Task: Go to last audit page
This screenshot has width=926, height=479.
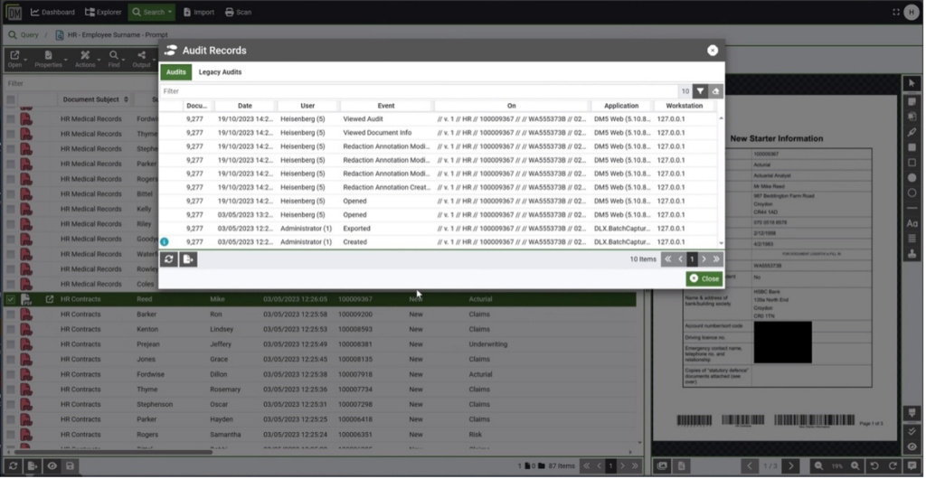Action: (x=716, y=259)
